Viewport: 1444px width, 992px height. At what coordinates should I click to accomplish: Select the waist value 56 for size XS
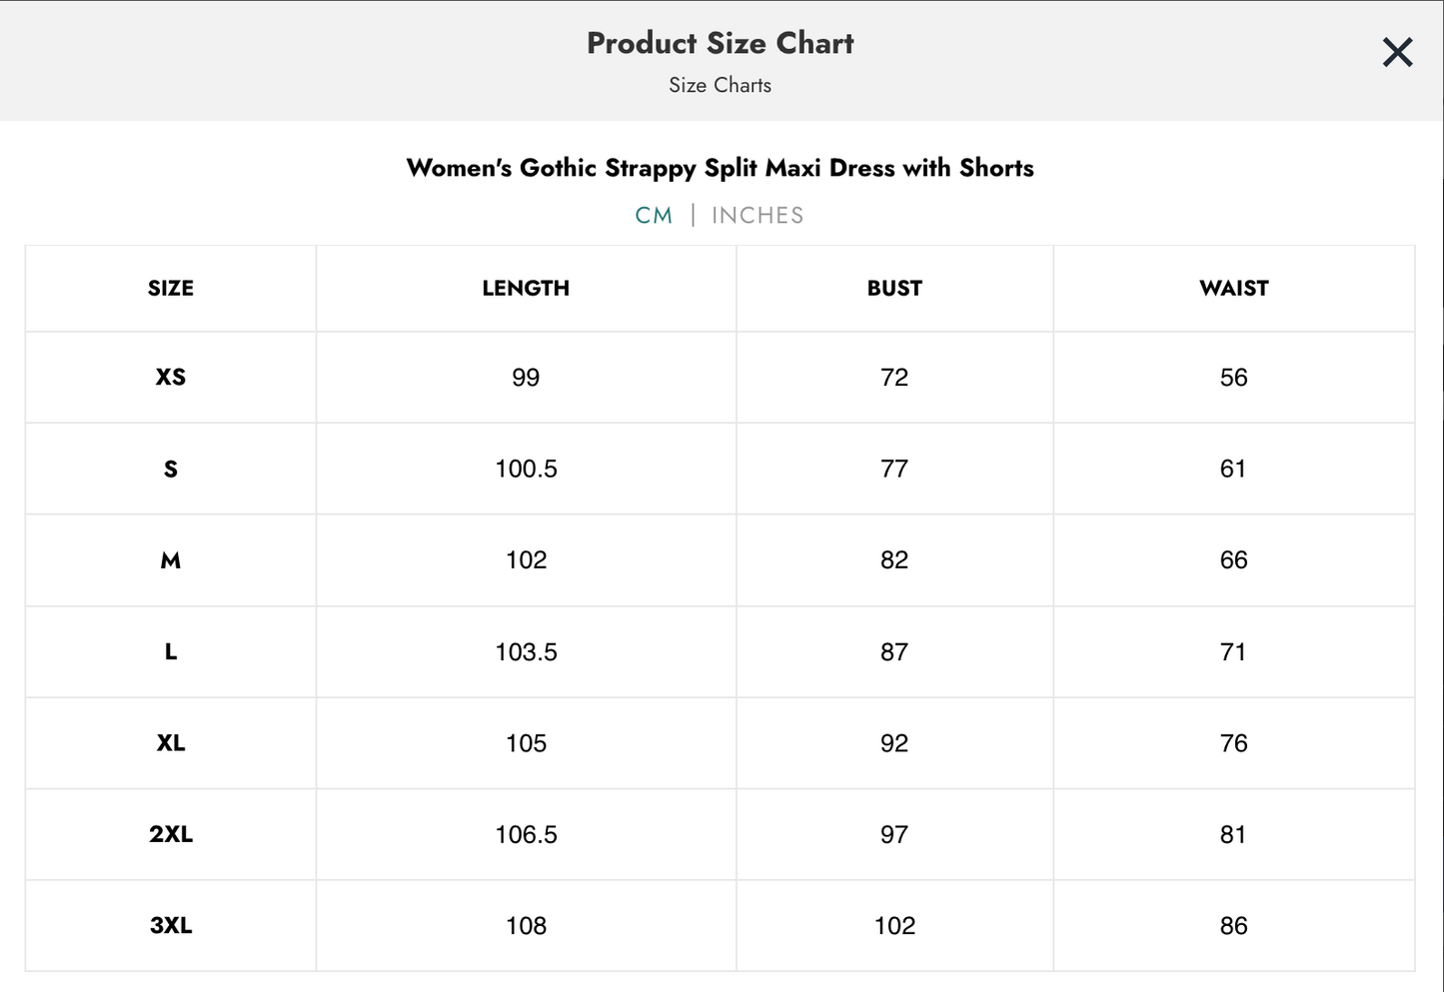coord(1233,377)
